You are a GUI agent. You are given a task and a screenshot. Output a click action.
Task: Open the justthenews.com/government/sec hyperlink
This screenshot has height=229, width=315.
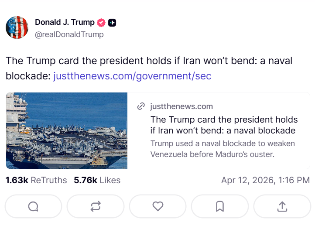pyautogui.click(x=132, y=76)
